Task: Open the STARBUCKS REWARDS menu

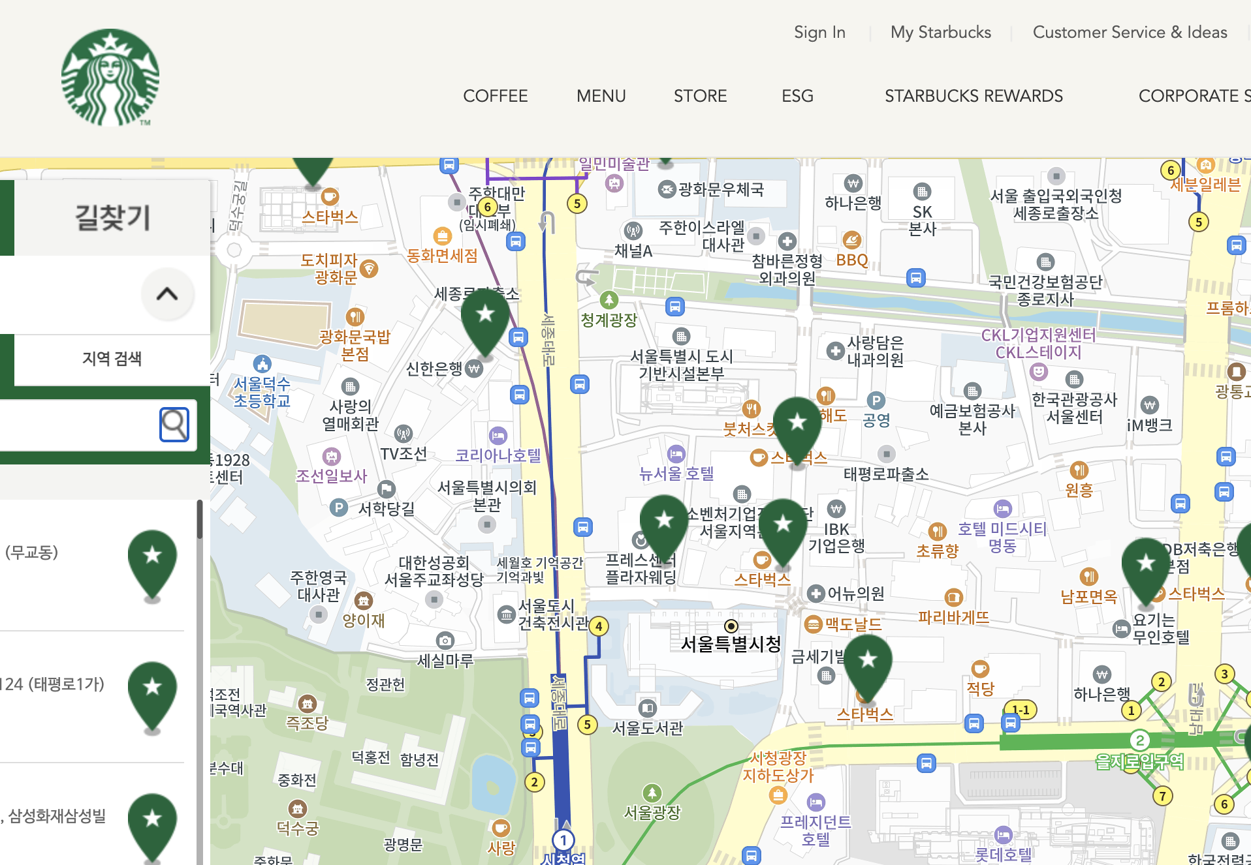Action: click(974, 96)
